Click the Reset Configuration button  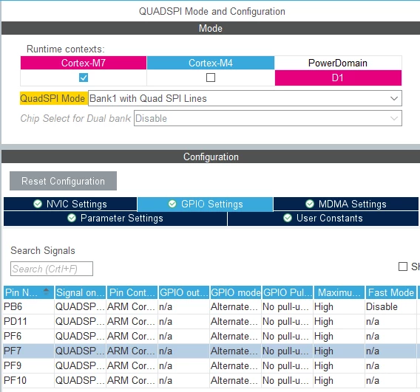[x=63, y=181]
